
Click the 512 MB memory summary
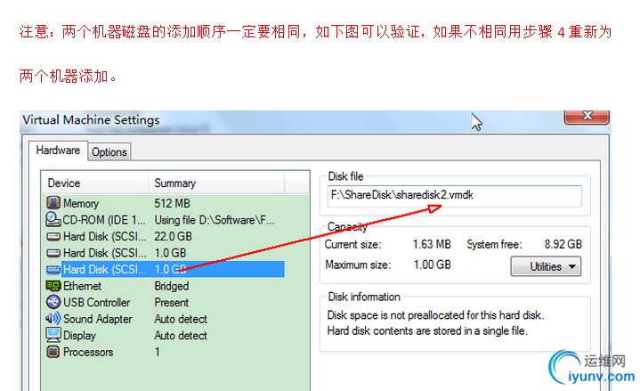172,203
